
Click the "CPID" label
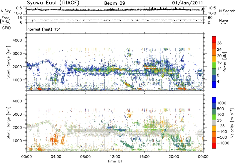tap(6, 28)
